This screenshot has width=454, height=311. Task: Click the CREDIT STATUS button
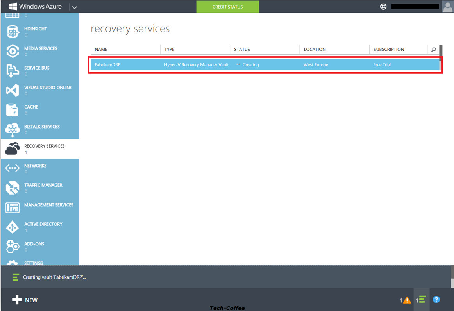click(227, 7)
